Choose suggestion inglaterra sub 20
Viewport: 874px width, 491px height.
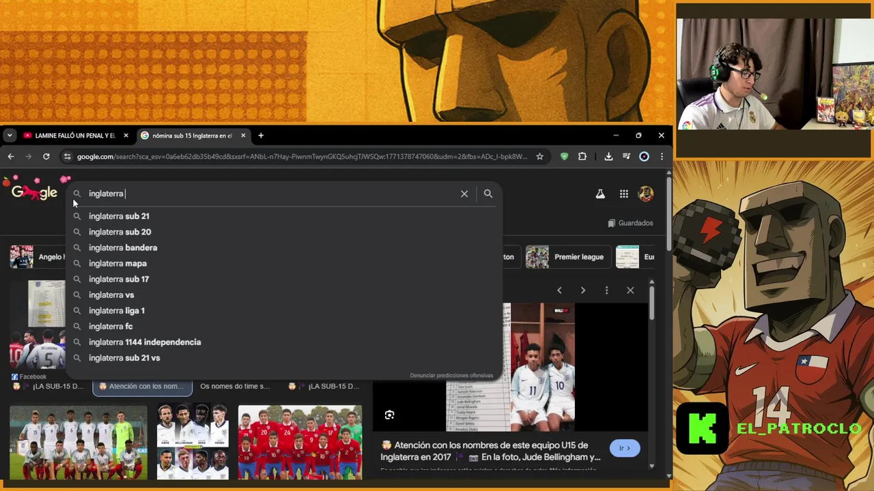click(x=283, y=232)
